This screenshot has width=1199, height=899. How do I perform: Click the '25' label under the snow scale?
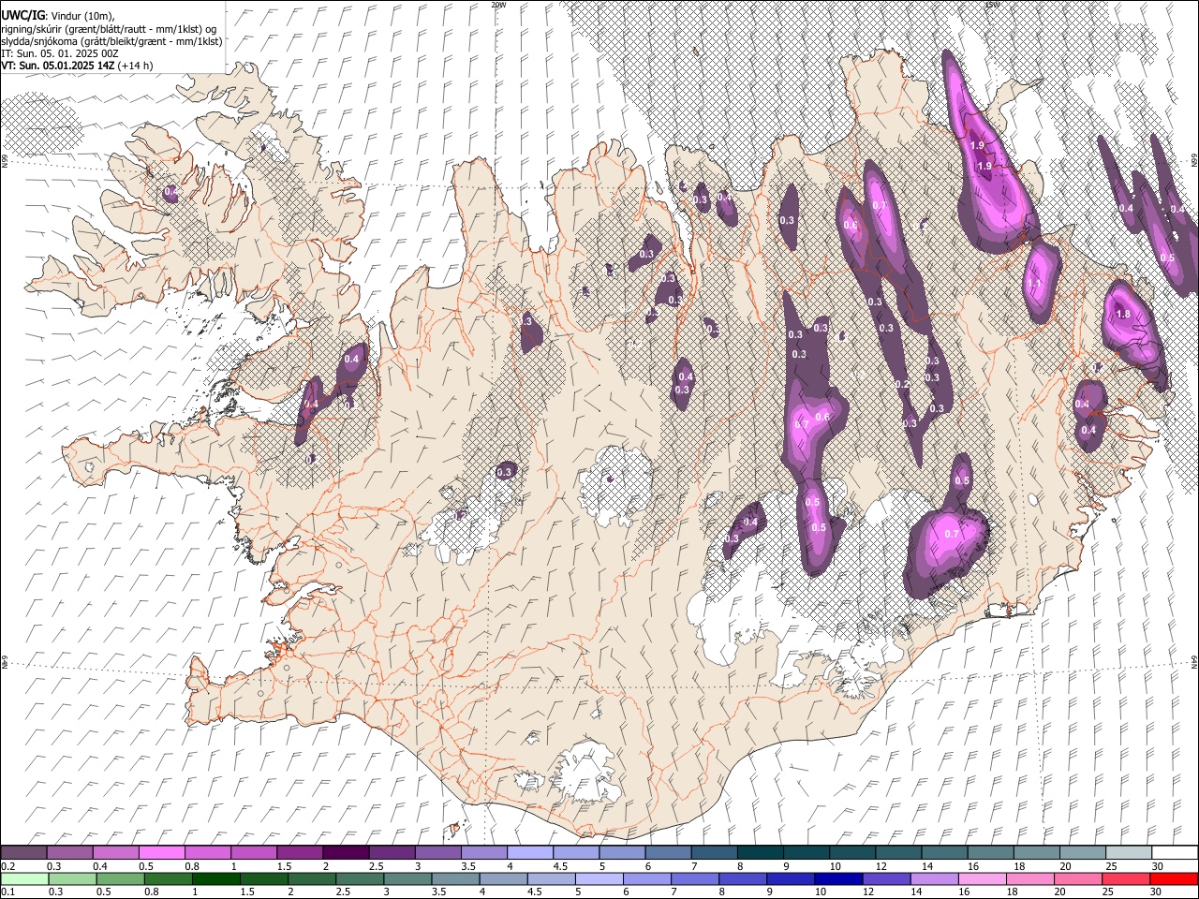pos(1111,866)
